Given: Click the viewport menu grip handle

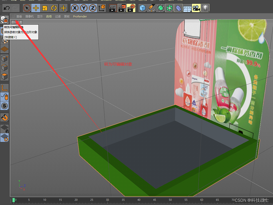Looking at the screenshot, I should click(x=13, y=16).
